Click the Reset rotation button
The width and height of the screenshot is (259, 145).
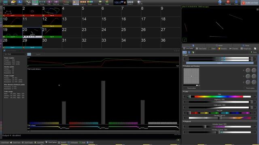pos(250,88)
